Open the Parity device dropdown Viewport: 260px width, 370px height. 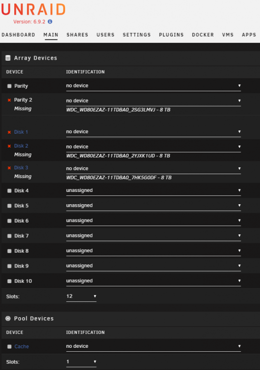pyautogui.click(x=153, y=86)
